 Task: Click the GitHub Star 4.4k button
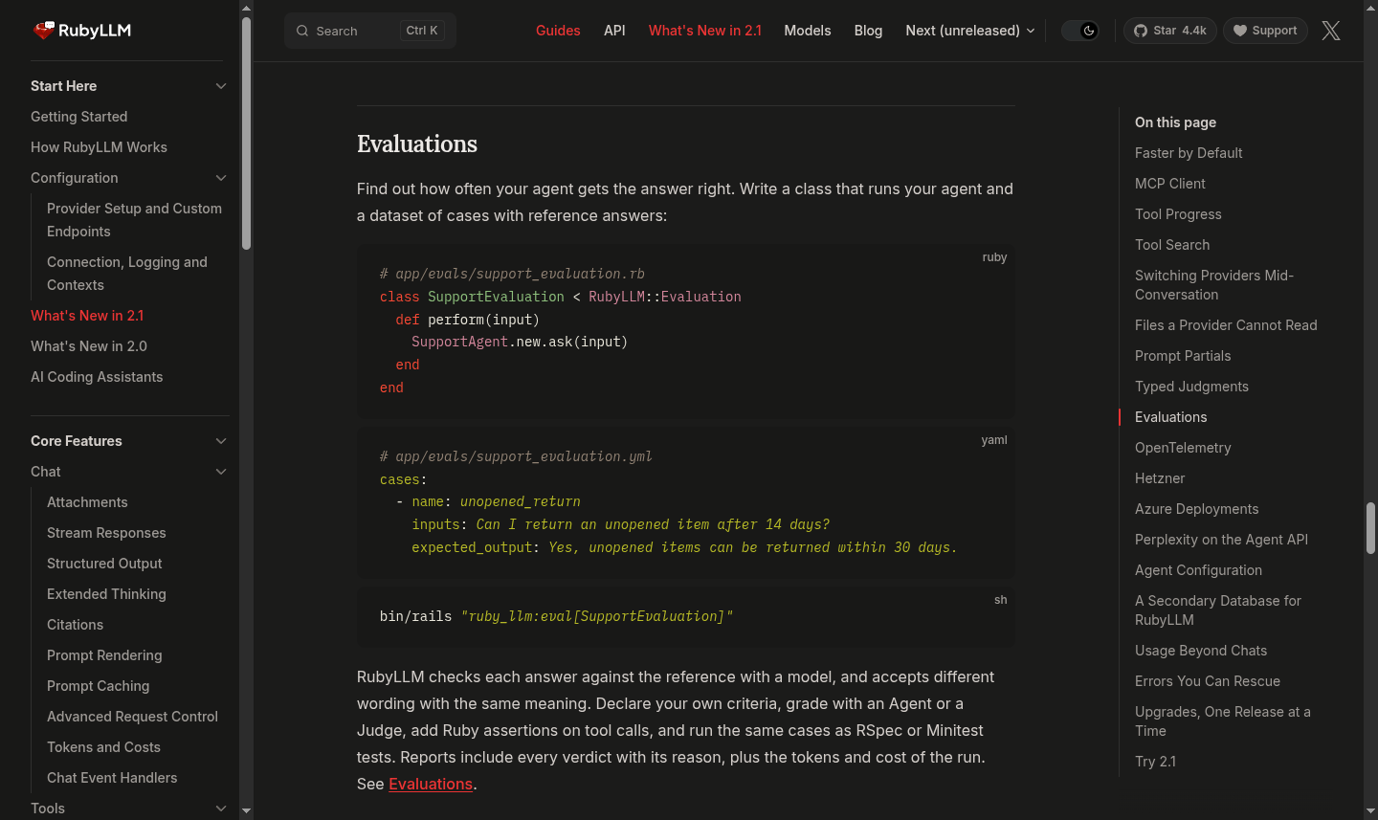pos(1169,31)
